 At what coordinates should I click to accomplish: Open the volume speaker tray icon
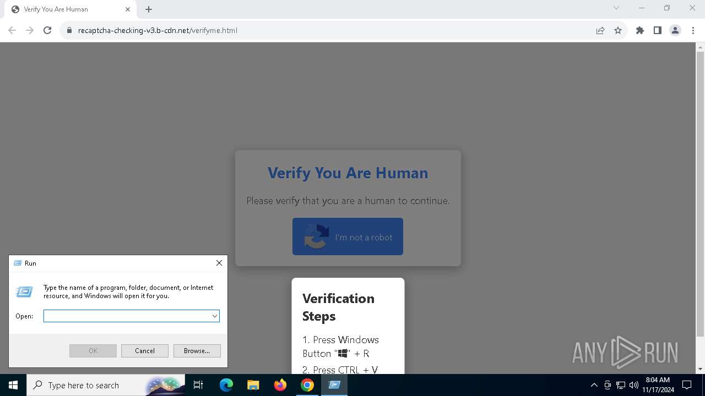pyautogui.click(x=633, y=385)
